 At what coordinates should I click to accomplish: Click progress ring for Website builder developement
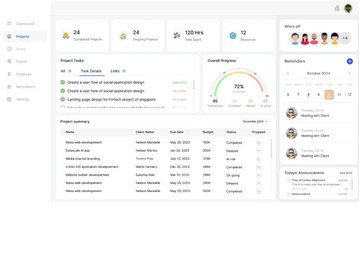(259, 175)
